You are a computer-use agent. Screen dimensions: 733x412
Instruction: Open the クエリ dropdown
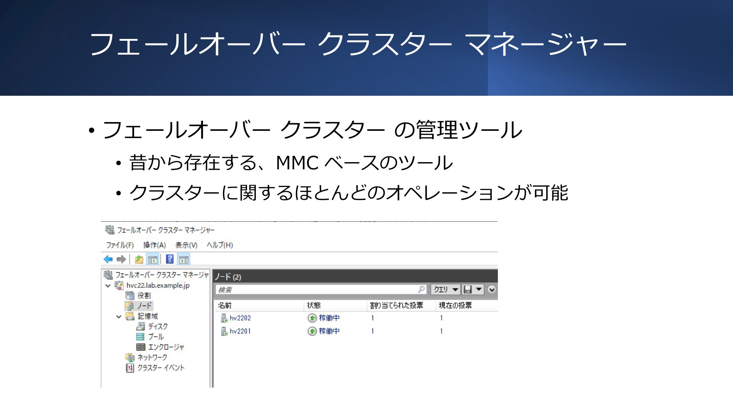click(x=446, y=290)
